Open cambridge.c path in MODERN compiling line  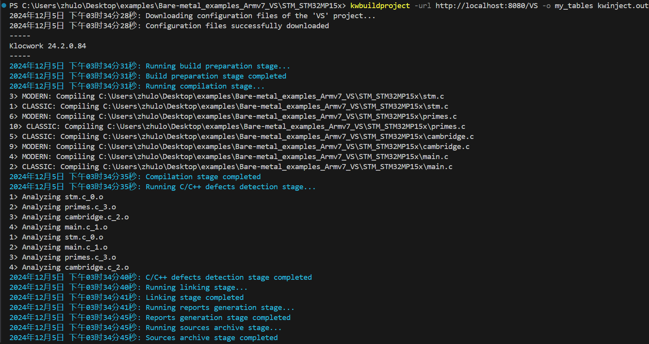(284, 147)
